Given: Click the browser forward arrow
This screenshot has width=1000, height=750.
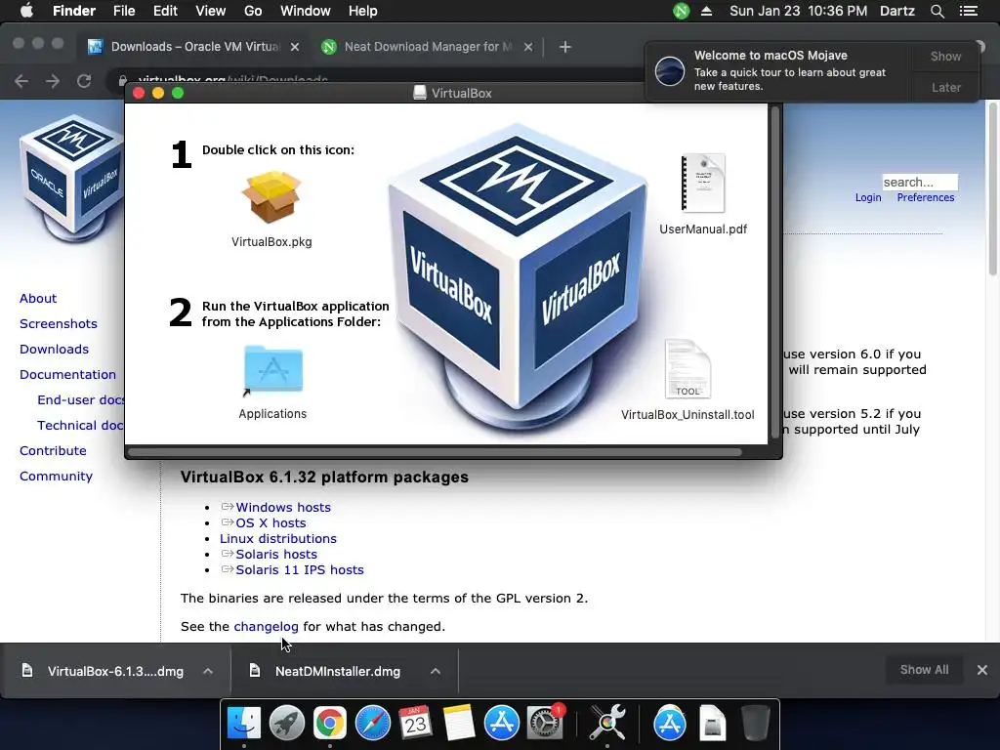Looking at the screenshot, I should [53, 81].
